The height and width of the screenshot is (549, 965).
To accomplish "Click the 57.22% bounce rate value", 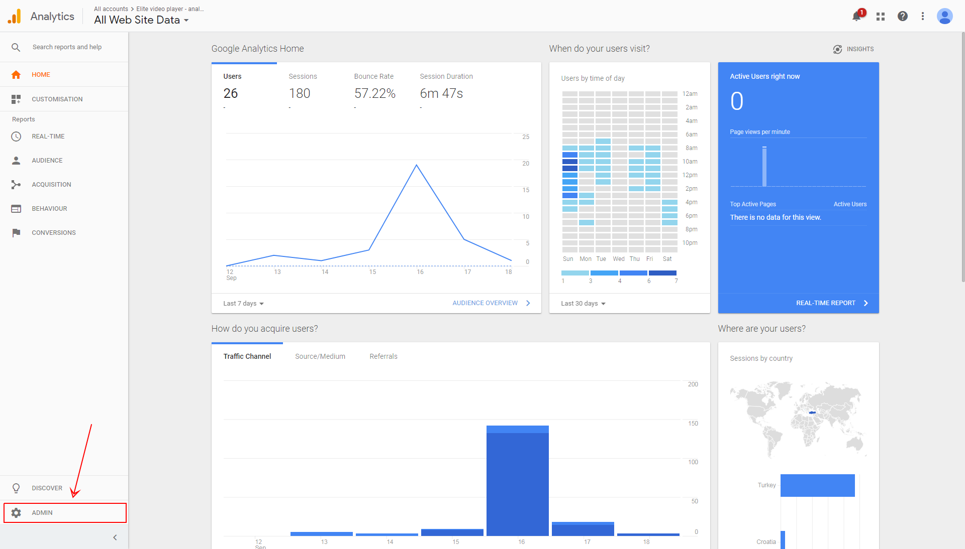I will click(375, 93).
